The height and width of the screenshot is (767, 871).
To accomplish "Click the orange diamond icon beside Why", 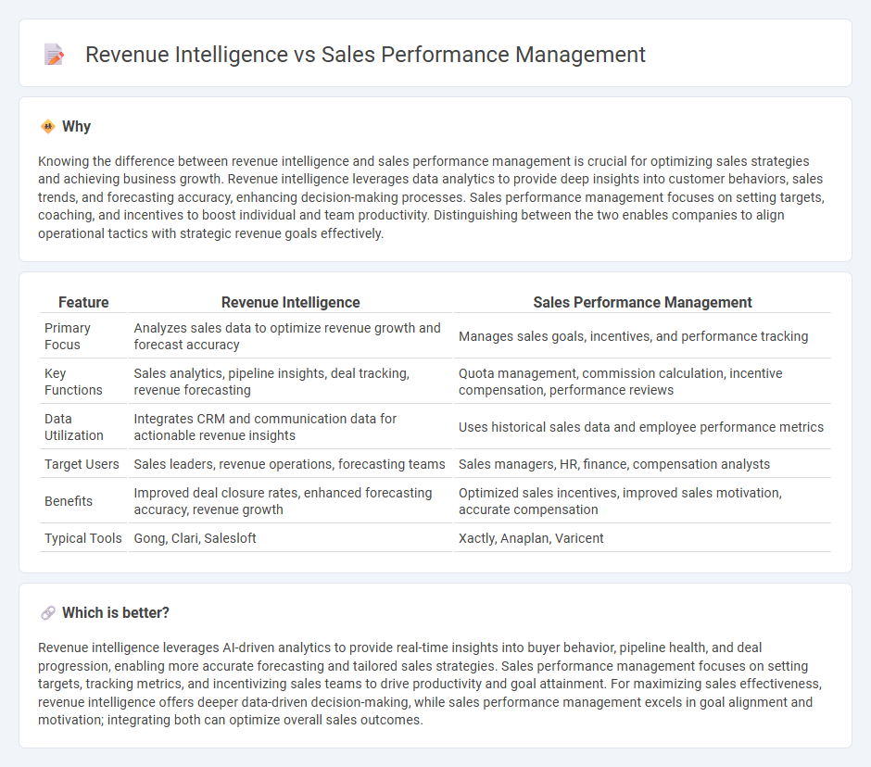I will [x=48, y=127].
